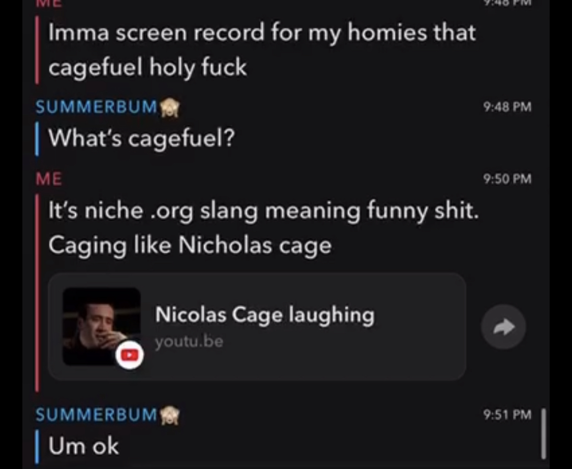Open the "Nicolas Cage laughing" link title
The height and width of the screenshot is (469, 572).
265,314
